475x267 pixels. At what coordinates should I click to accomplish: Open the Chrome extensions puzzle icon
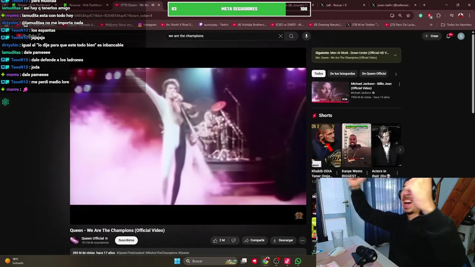(439, 16)
